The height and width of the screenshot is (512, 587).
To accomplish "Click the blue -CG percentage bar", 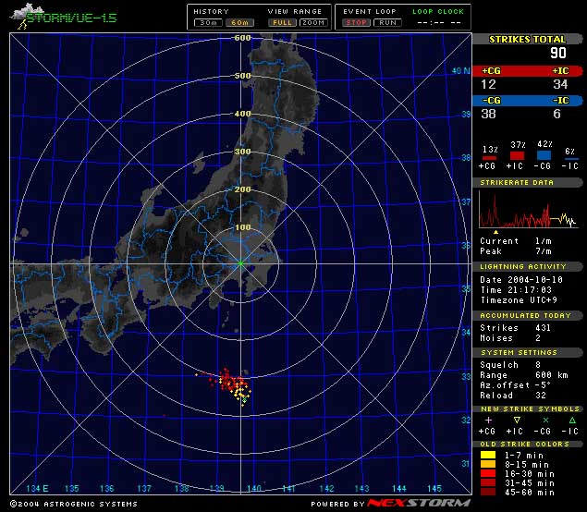I will tap(544, 156).
